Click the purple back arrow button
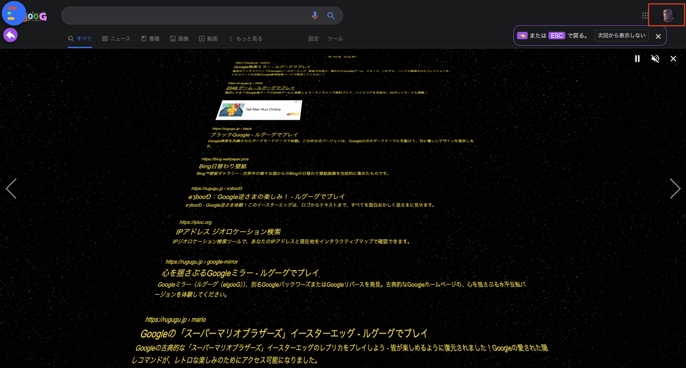This screenshot has width=686, height=368. pyautogui.click(x=10, y=35)
